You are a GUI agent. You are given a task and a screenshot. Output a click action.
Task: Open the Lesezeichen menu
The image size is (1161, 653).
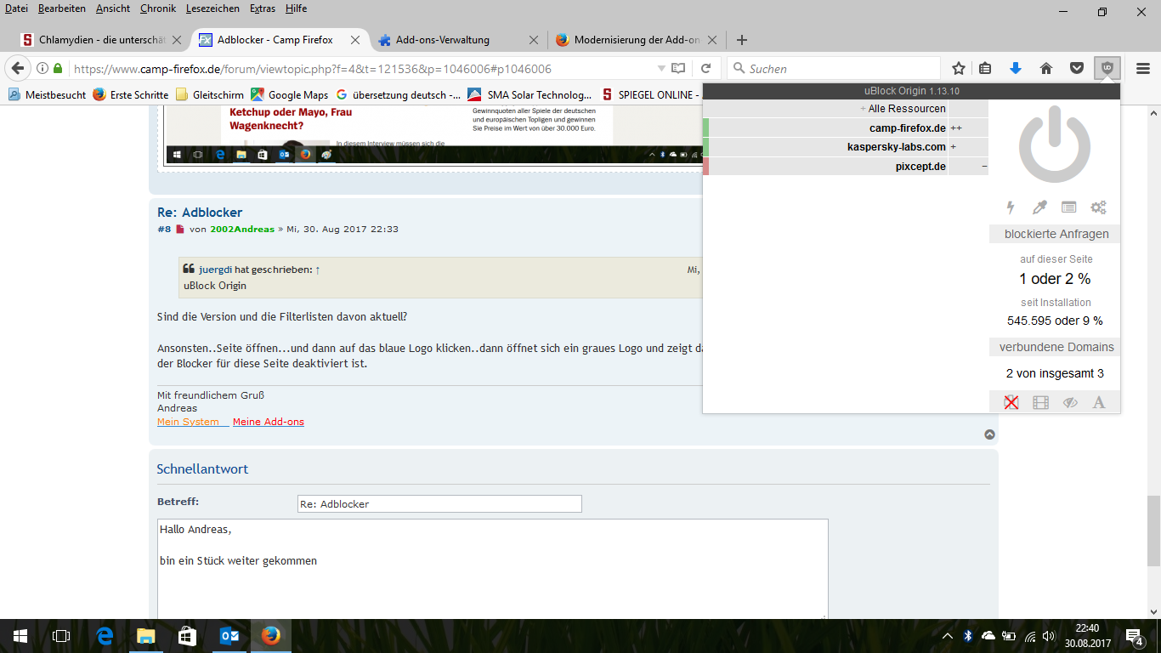tap(213, 9)
